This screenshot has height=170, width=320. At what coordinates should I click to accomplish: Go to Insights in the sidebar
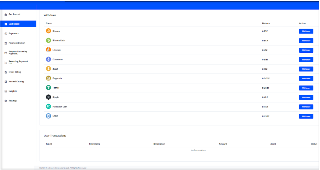tap(12, 91)
